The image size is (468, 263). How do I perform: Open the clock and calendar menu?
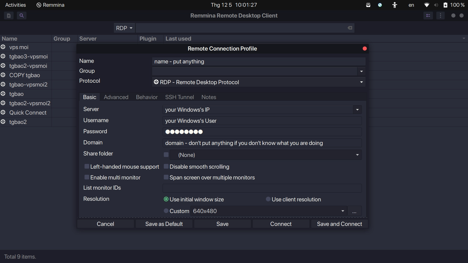point(234,5)
